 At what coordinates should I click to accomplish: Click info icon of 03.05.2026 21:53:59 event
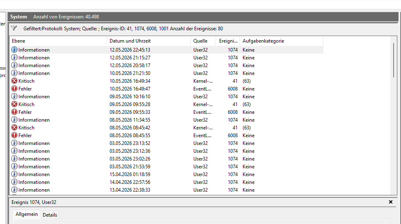pyautogui.click(x=14, y=167)
